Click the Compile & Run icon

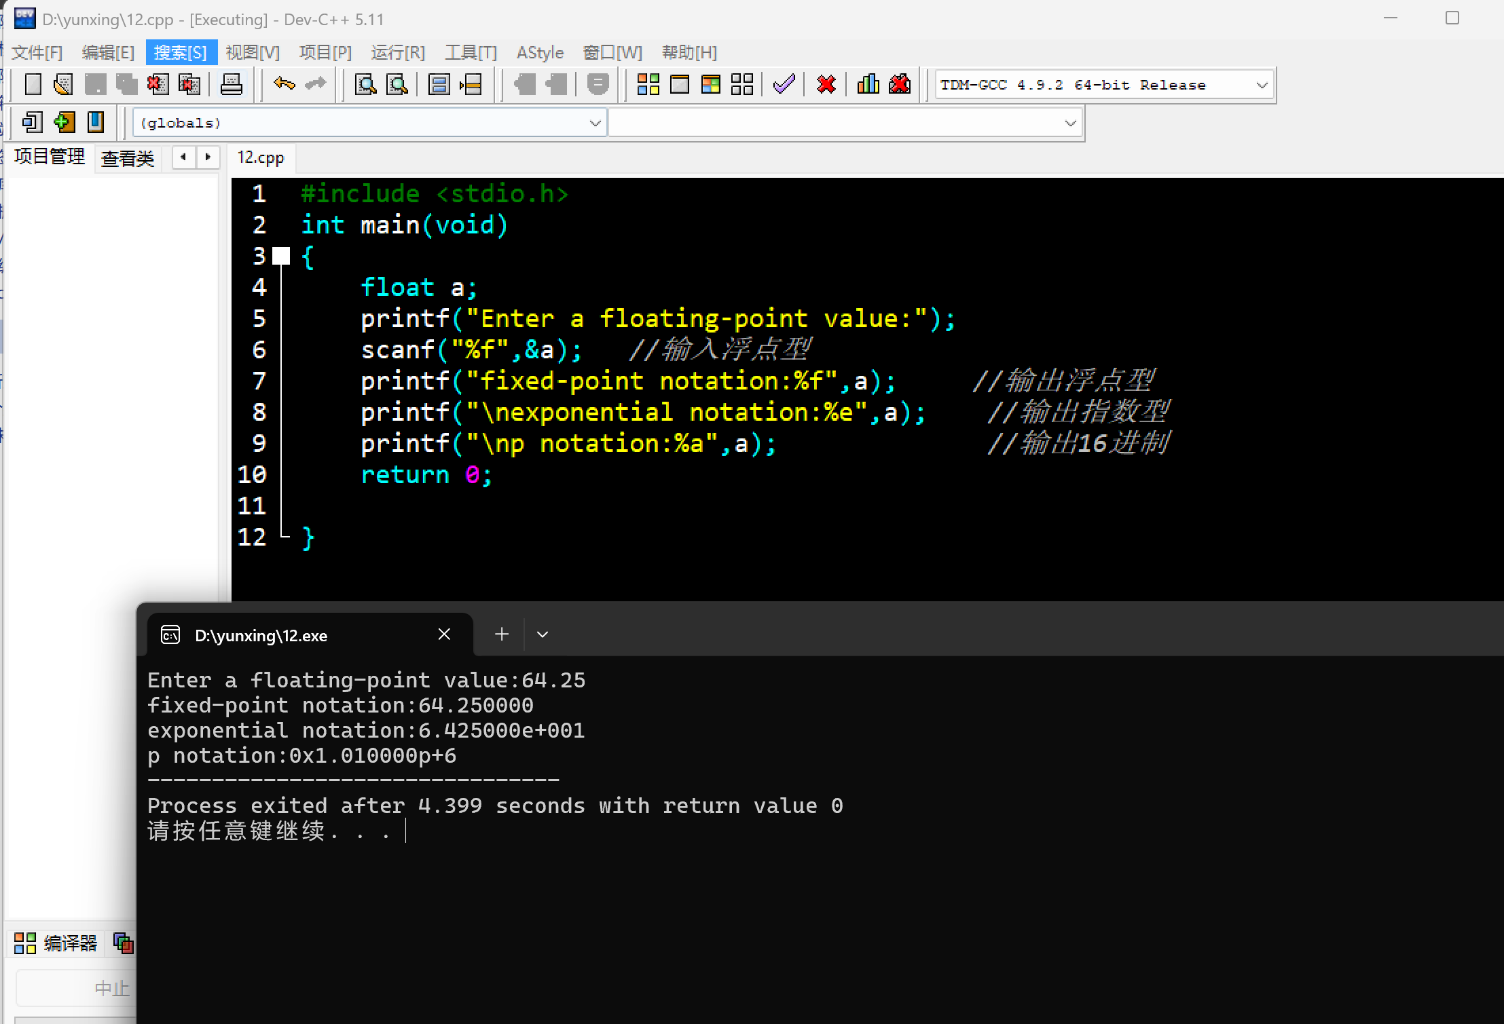(710, 85)
